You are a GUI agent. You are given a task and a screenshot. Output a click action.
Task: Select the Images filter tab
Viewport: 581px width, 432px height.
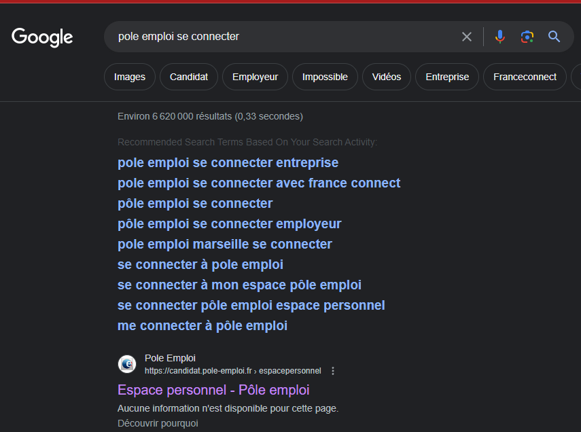(x=130, y=77)
